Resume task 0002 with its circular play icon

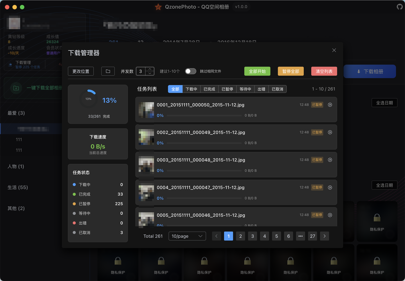click(x=330, y=132)
